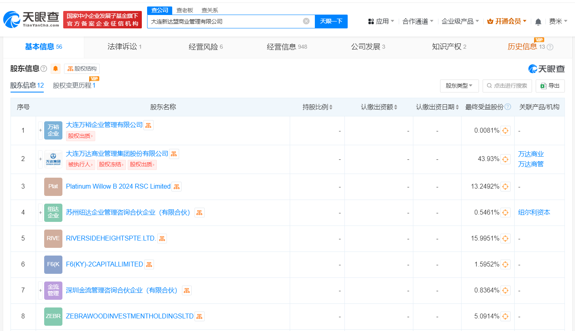Sort the table by 持股比例 column

317,107
